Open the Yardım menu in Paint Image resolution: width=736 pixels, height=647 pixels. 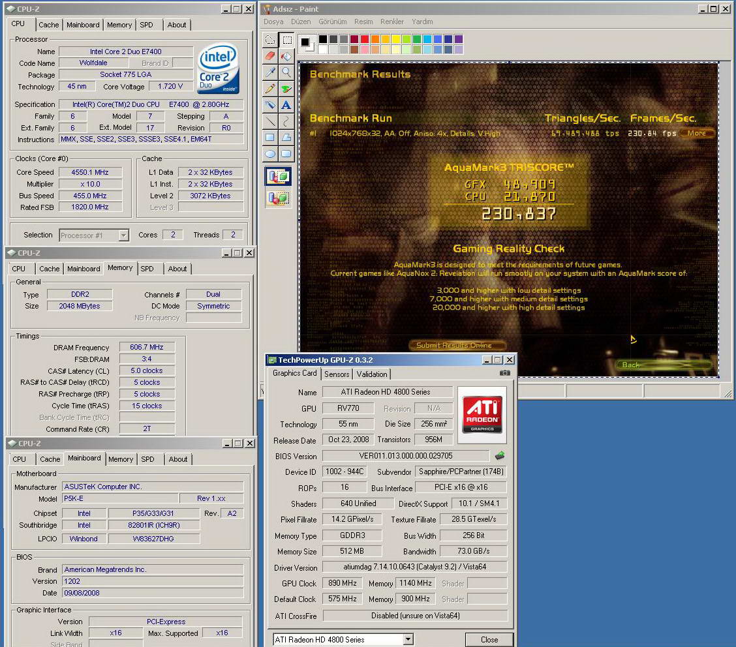click(422, 22)
